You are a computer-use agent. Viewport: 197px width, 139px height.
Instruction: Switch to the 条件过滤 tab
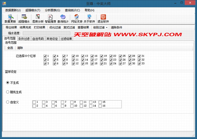pos(24,39)
